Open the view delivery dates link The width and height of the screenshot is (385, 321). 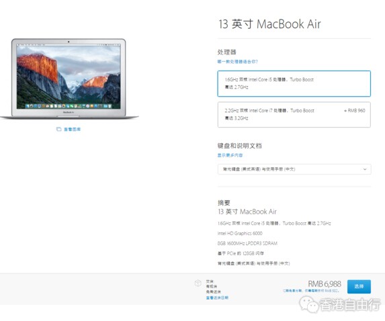pos(217,297)
